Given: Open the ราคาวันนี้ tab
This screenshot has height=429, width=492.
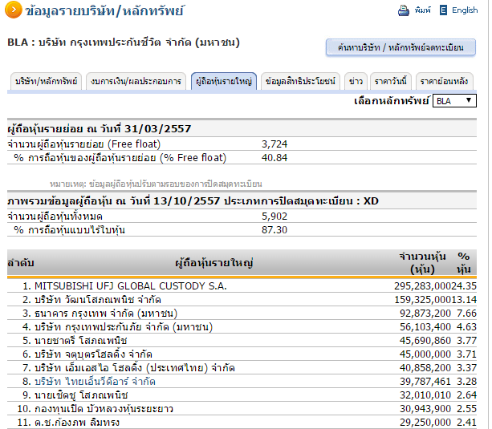Looking at the screenshot, I should (391, 81).
